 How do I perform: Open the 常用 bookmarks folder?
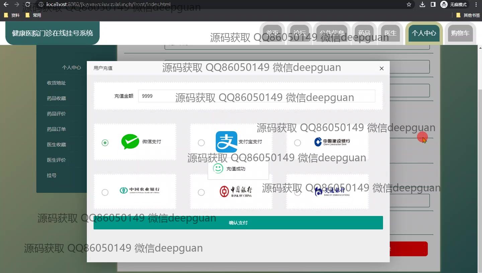33,15
